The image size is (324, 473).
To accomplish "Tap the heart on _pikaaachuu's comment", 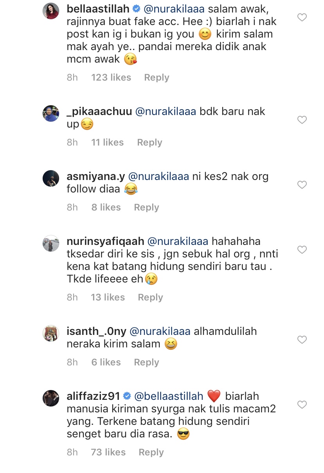I will pos(302,120).
